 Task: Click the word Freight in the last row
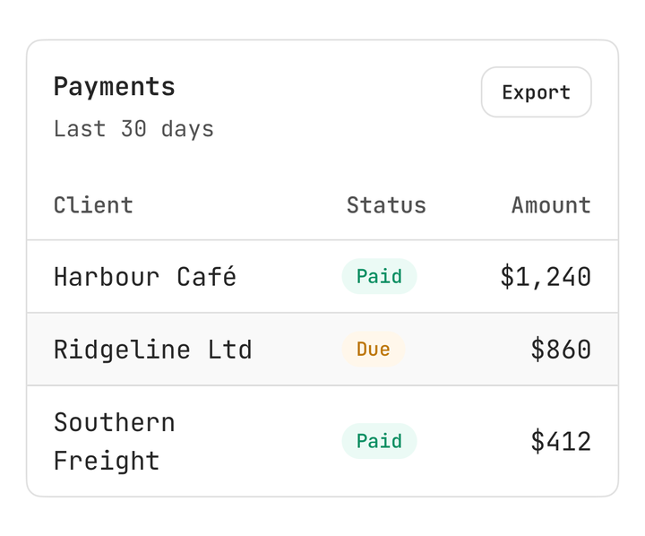point(107,460)
